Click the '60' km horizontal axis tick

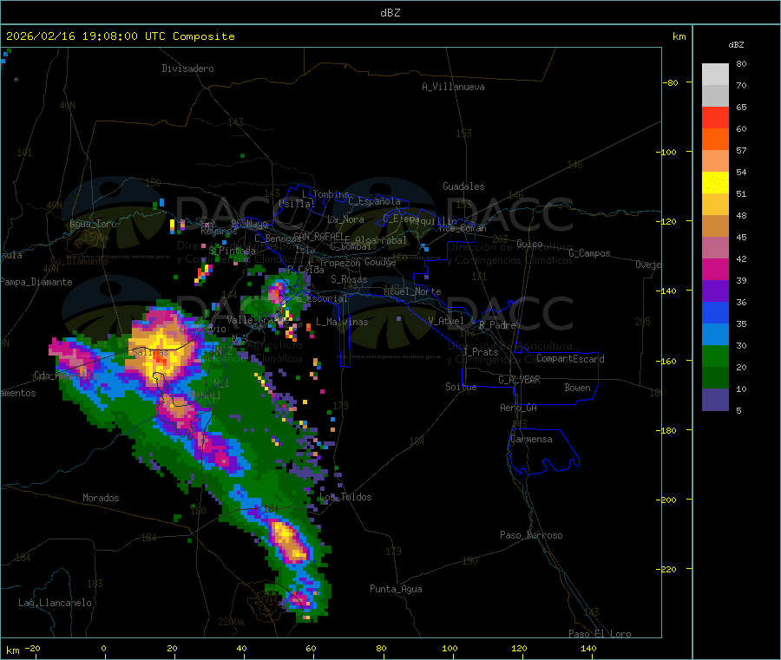pyautogui.click(x=311, y=648)
